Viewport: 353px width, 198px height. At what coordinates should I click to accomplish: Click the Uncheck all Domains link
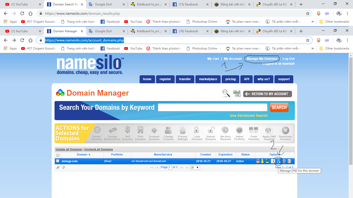[x=98, y=149]
